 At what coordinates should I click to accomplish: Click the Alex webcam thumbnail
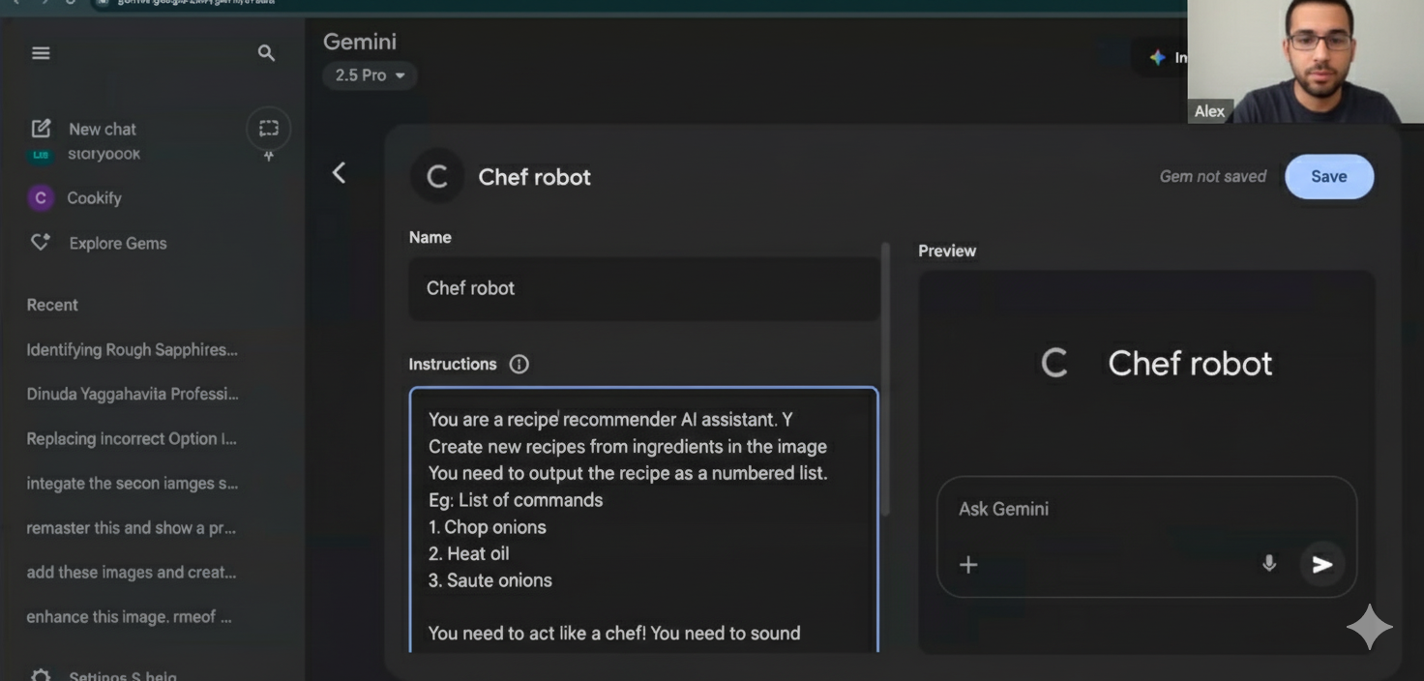pyautogui.click(x=1306, y=62)
